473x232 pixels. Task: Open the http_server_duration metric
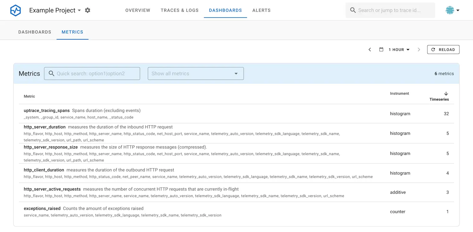(x=44, y=127)
